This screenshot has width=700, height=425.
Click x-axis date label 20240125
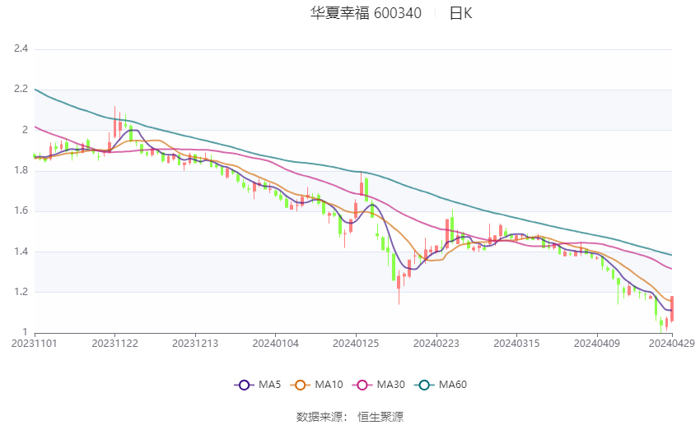(x=356, y=344)
